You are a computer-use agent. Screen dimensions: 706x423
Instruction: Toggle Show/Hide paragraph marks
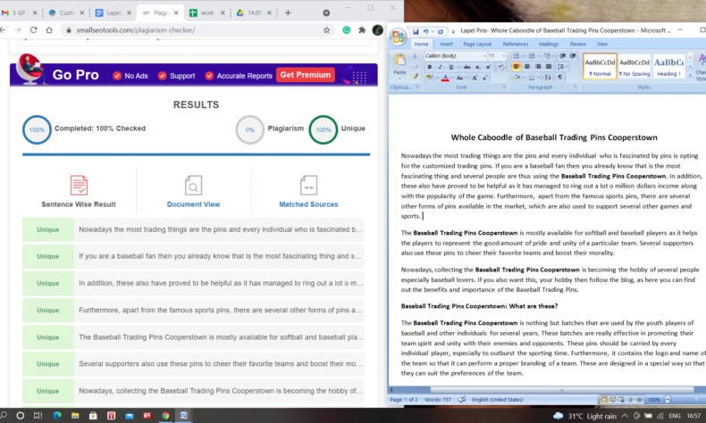pos(559,77)
